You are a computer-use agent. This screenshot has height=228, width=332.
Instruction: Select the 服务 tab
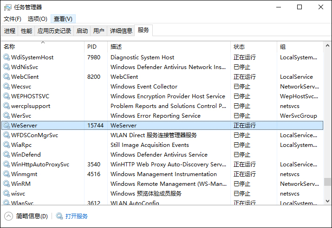143,30
